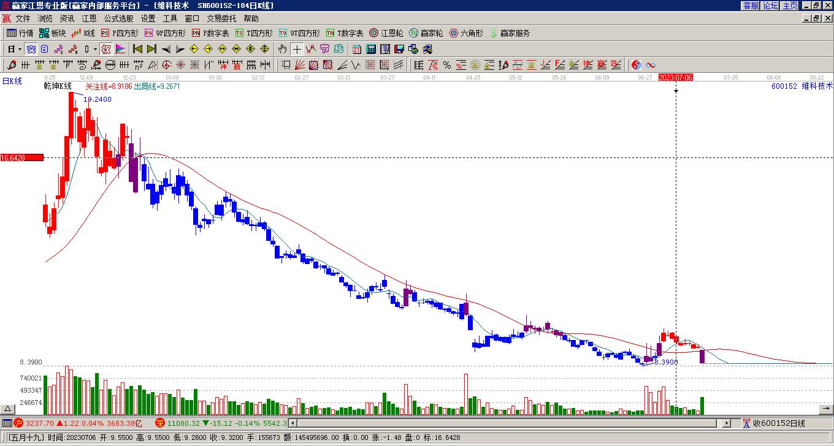Click the yellow diamond left-arrow icon
The height and width of the screenshot is (446, 834).
pos(194,49)
